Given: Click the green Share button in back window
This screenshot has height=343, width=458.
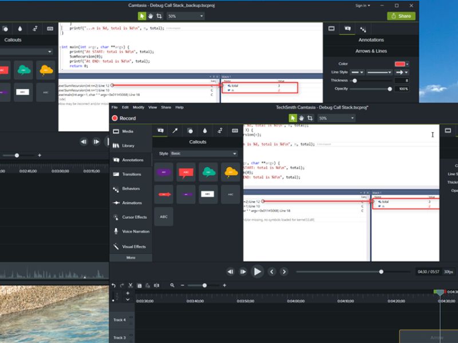Looking at the screenshot, I should click(401, 16).
